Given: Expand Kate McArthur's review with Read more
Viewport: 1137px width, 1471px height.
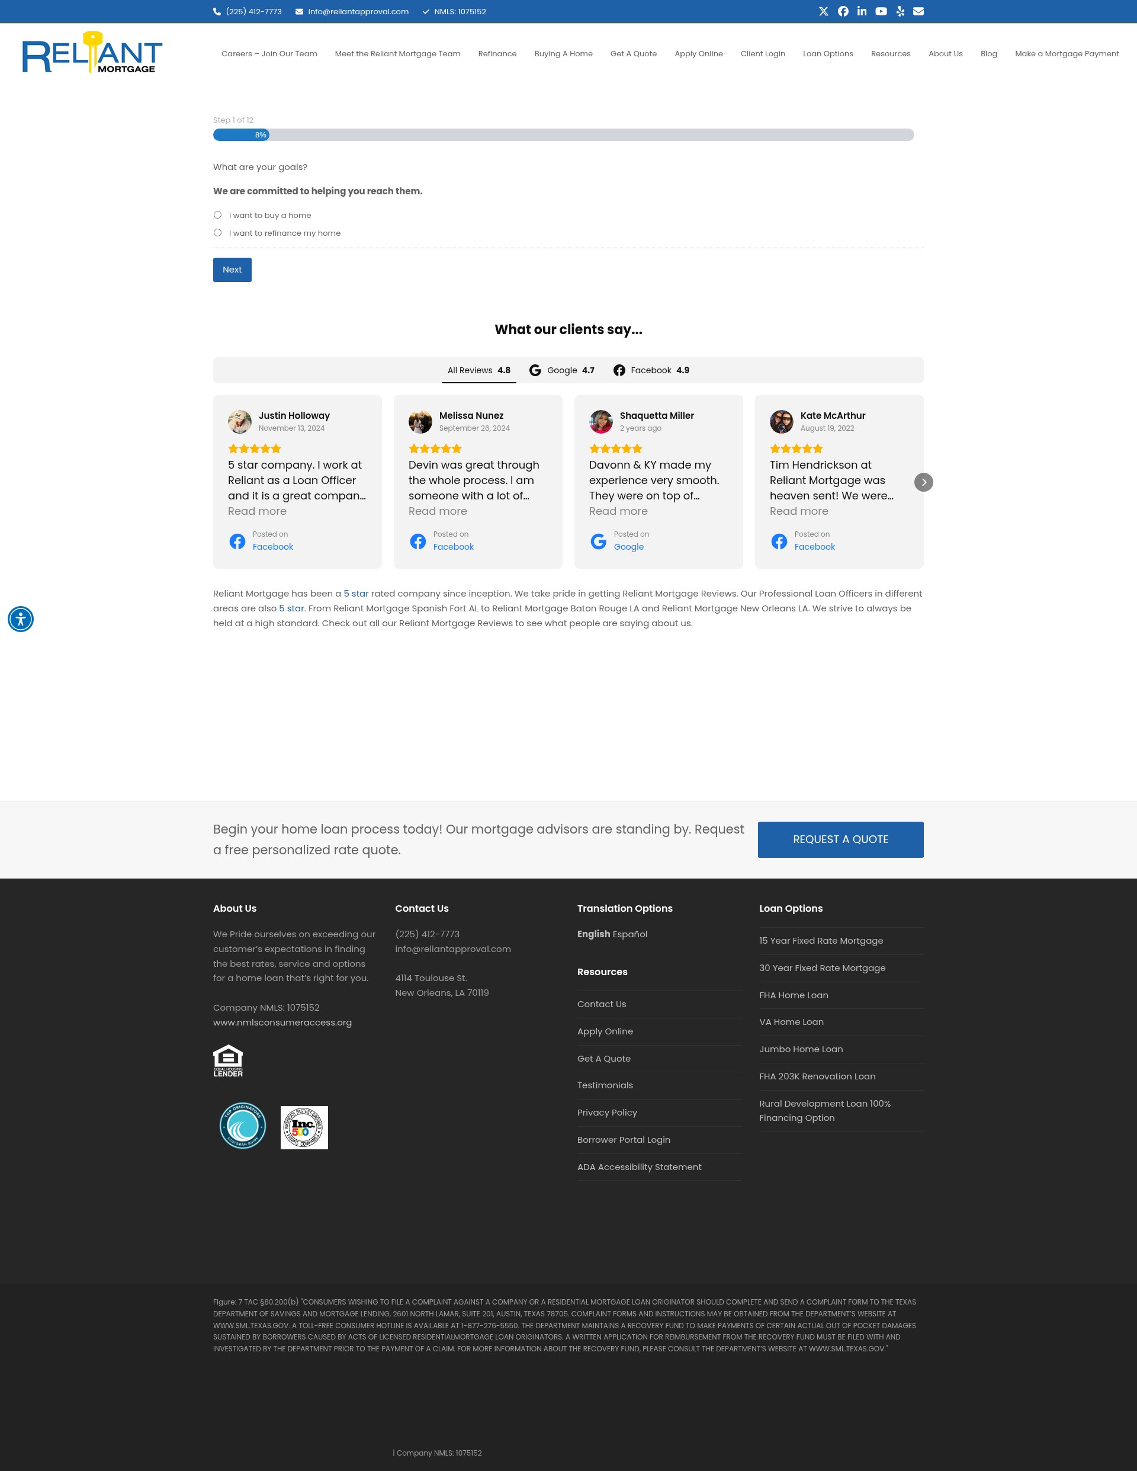Looking at the screenshot, I should coord(799,511).
